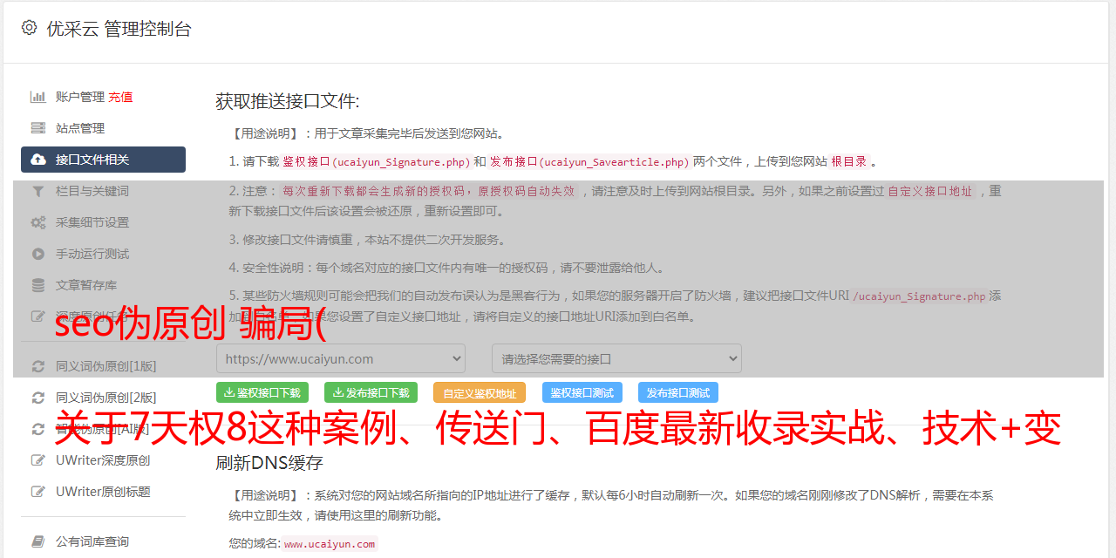Select the 接口文件相关 sidebar item

click(103, 160)
